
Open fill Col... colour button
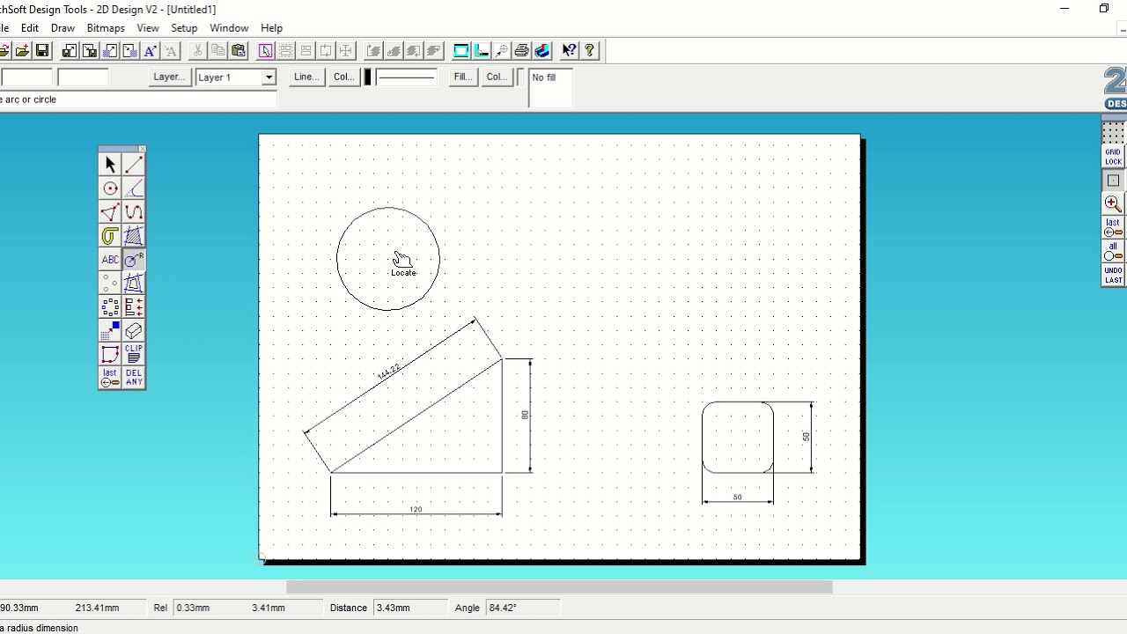coord(497,77)
